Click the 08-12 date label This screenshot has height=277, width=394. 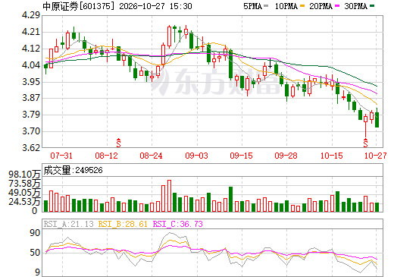point(107,156)
